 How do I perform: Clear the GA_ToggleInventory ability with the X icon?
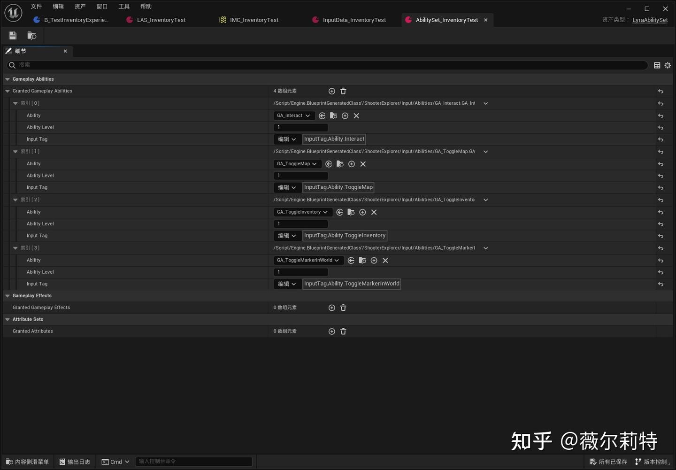(x=374, y=212)
